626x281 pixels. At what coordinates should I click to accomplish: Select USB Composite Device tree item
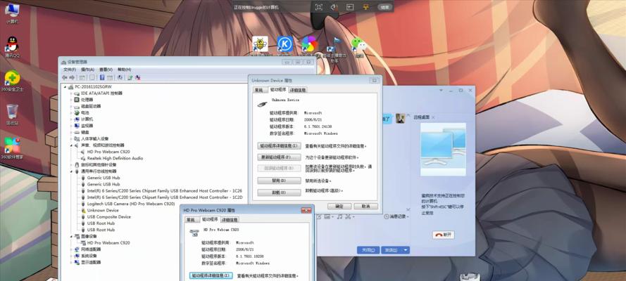[109, 217]
